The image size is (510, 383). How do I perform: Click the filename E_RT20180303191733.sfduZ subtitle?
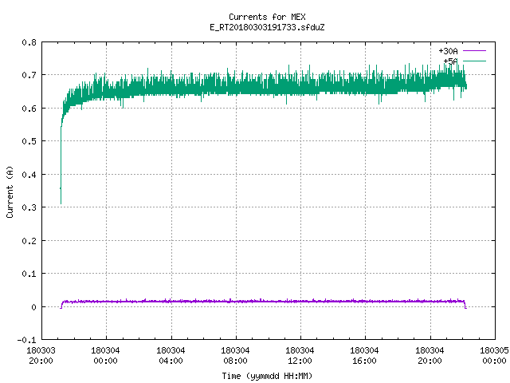[267, 27]
